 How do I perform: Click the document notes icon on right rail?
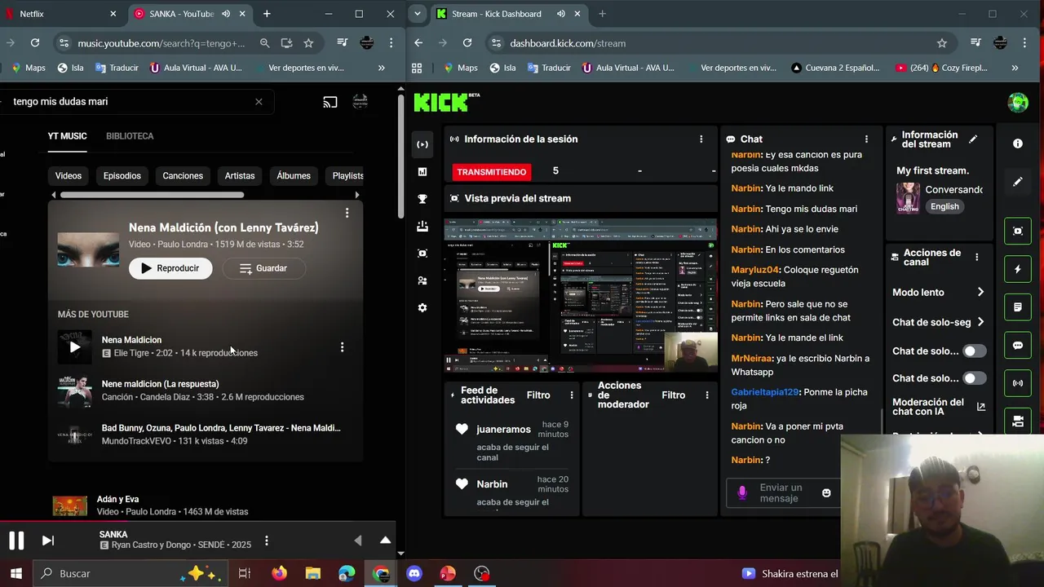point(1018,307)
